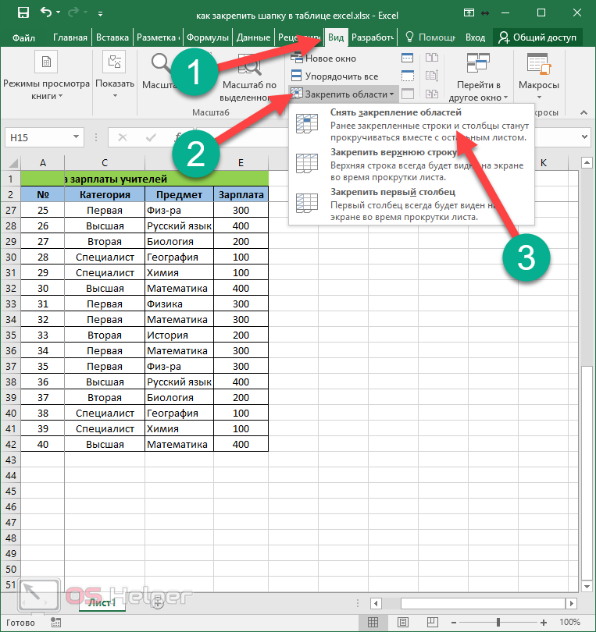This screenshot has height=632, width=596.
Task: Open the Файл tab
Action: click(x=23, y=37)
